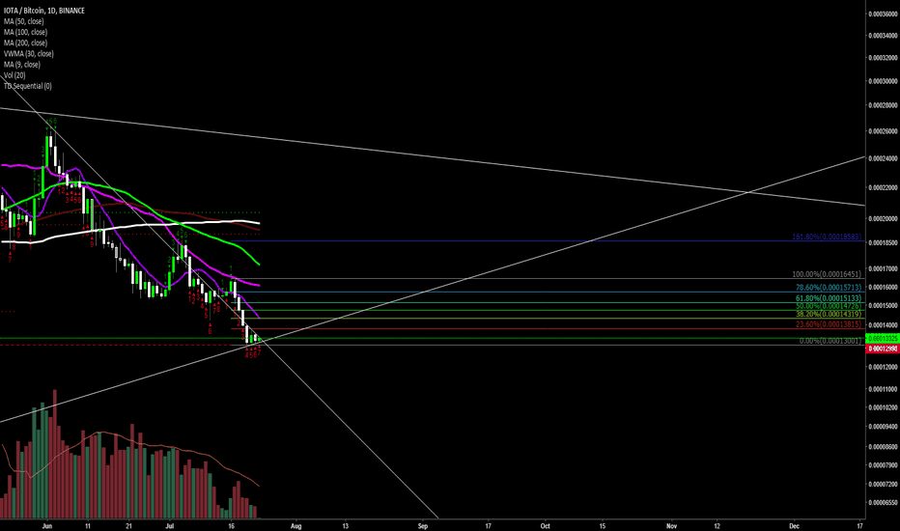Click the Nov label on the time axis

coord(671,526)
